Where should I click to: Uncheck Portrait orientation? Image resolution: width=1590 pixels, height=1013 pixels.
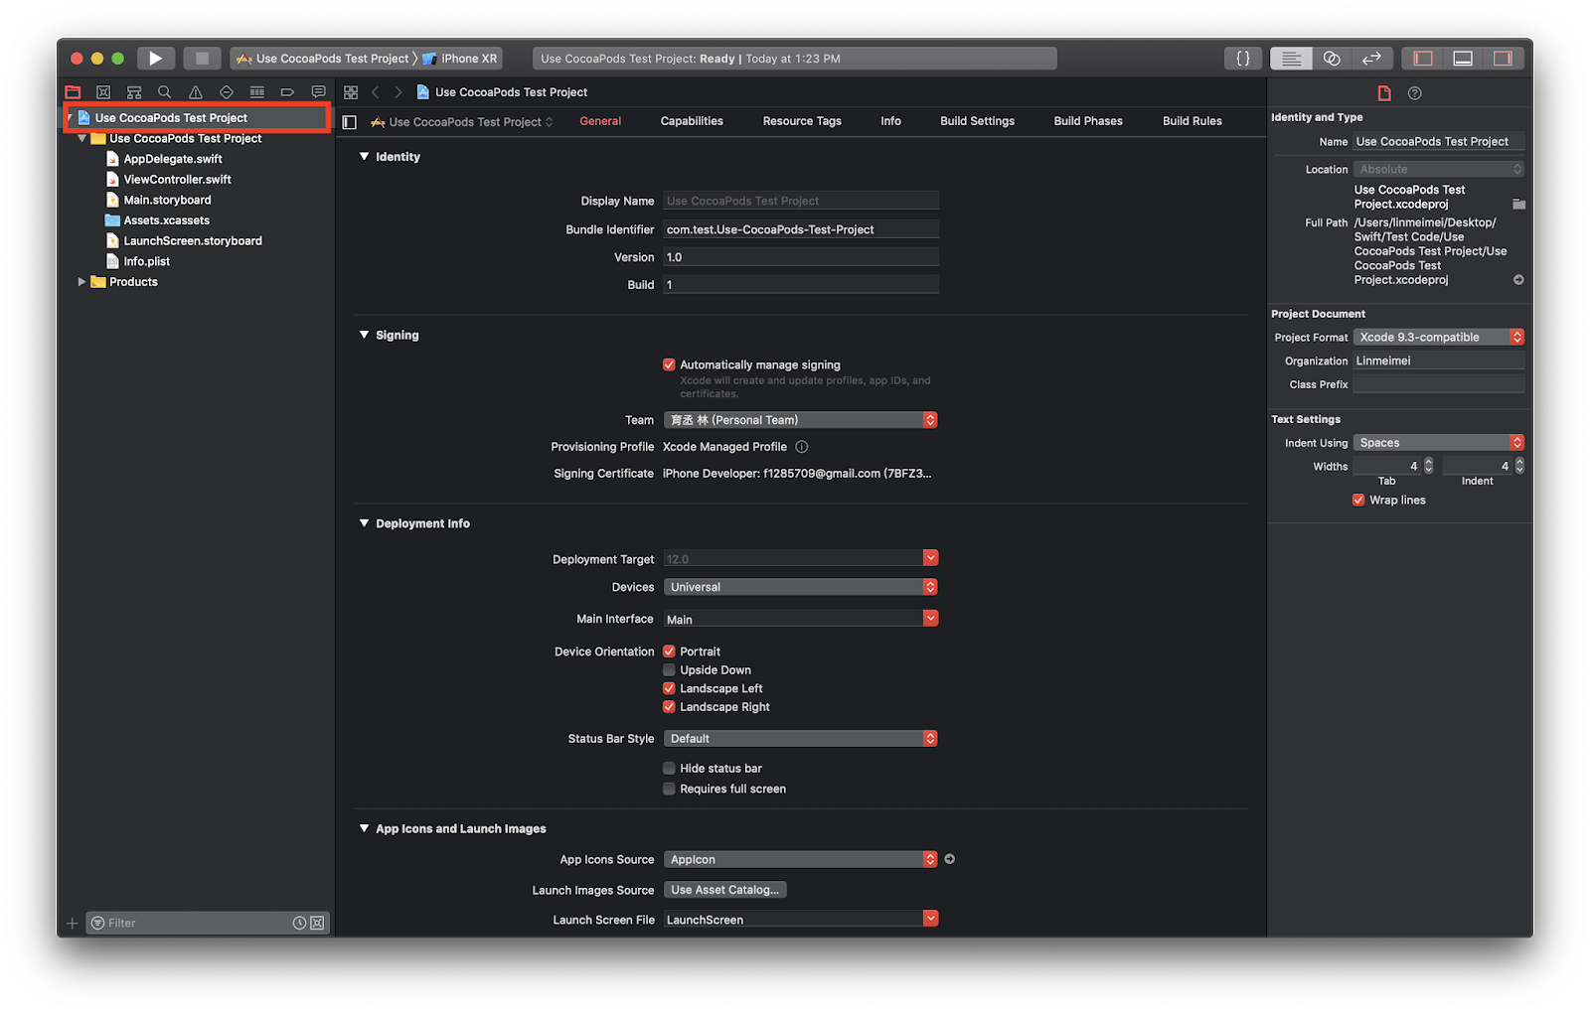click(x=669, y=651)
